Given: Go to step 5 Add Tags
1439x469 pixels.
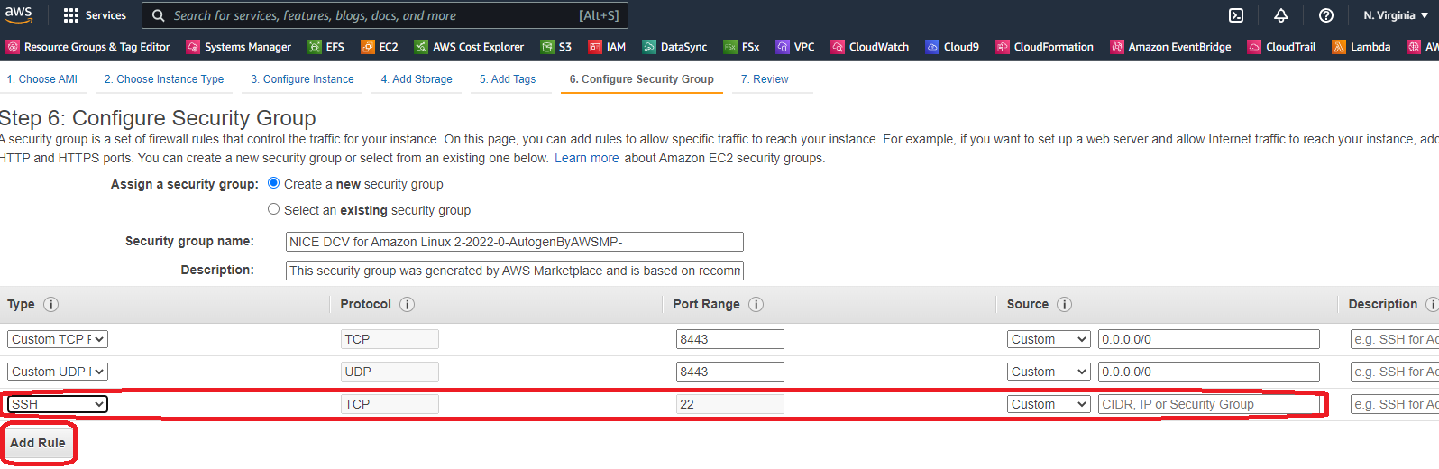Looking at the screenshot, I should pos(508,79).
